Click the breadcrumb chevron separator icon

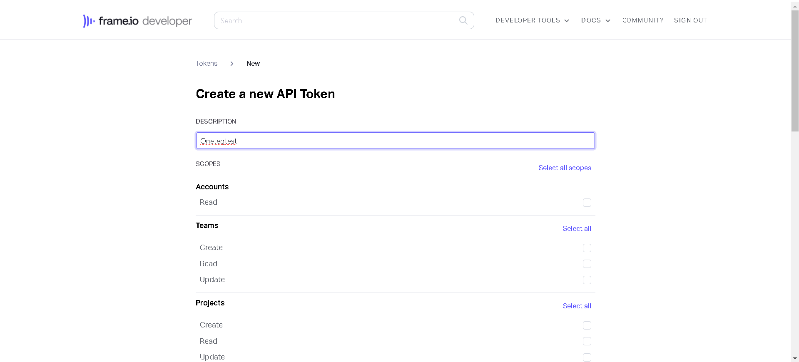tap(232, 64)
